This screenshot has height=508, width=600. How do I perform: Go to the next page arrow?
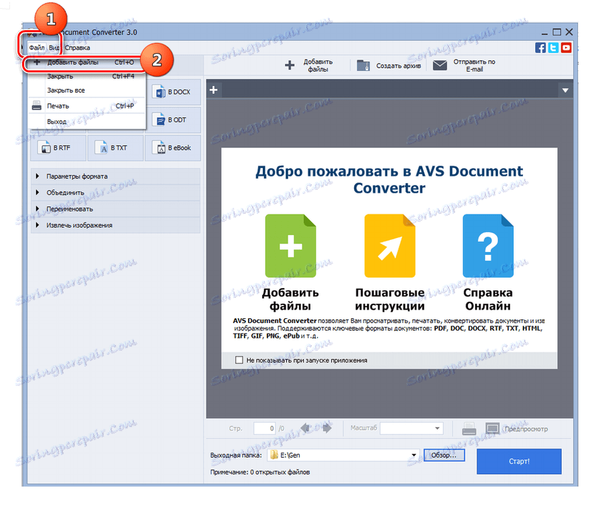pyautogui.click(x=326, y=428)
